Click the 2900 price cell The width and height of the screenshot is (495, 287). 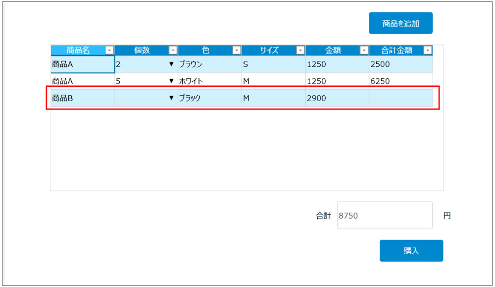[337, 98]
